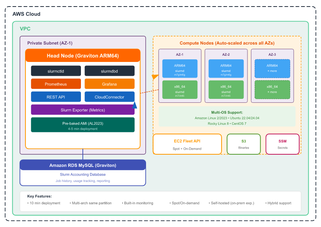Select the Built-in monitoring feature
The width and height of the screenshot is (321, 227).
tap(138, 203)
